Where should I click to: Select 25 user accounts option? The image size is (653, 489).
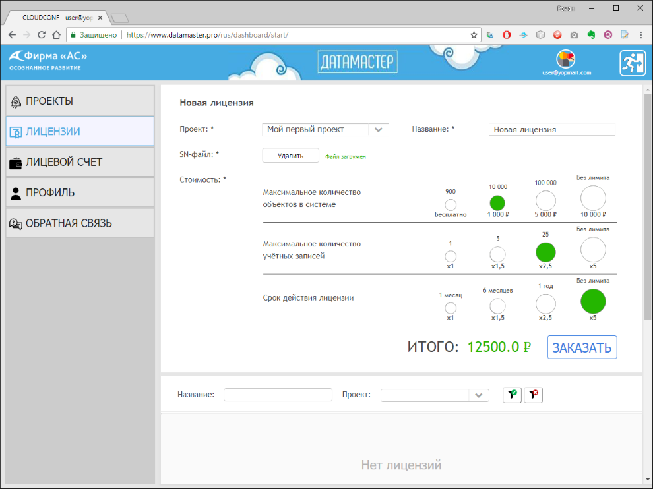[x=545, y=252]
